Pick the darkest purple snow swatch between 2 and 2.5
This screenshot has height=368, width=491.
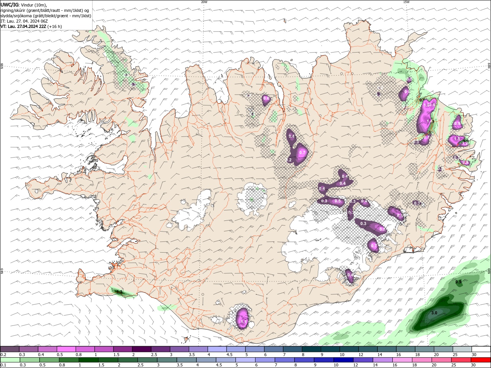pyautogui.click(x=142, y=349)
